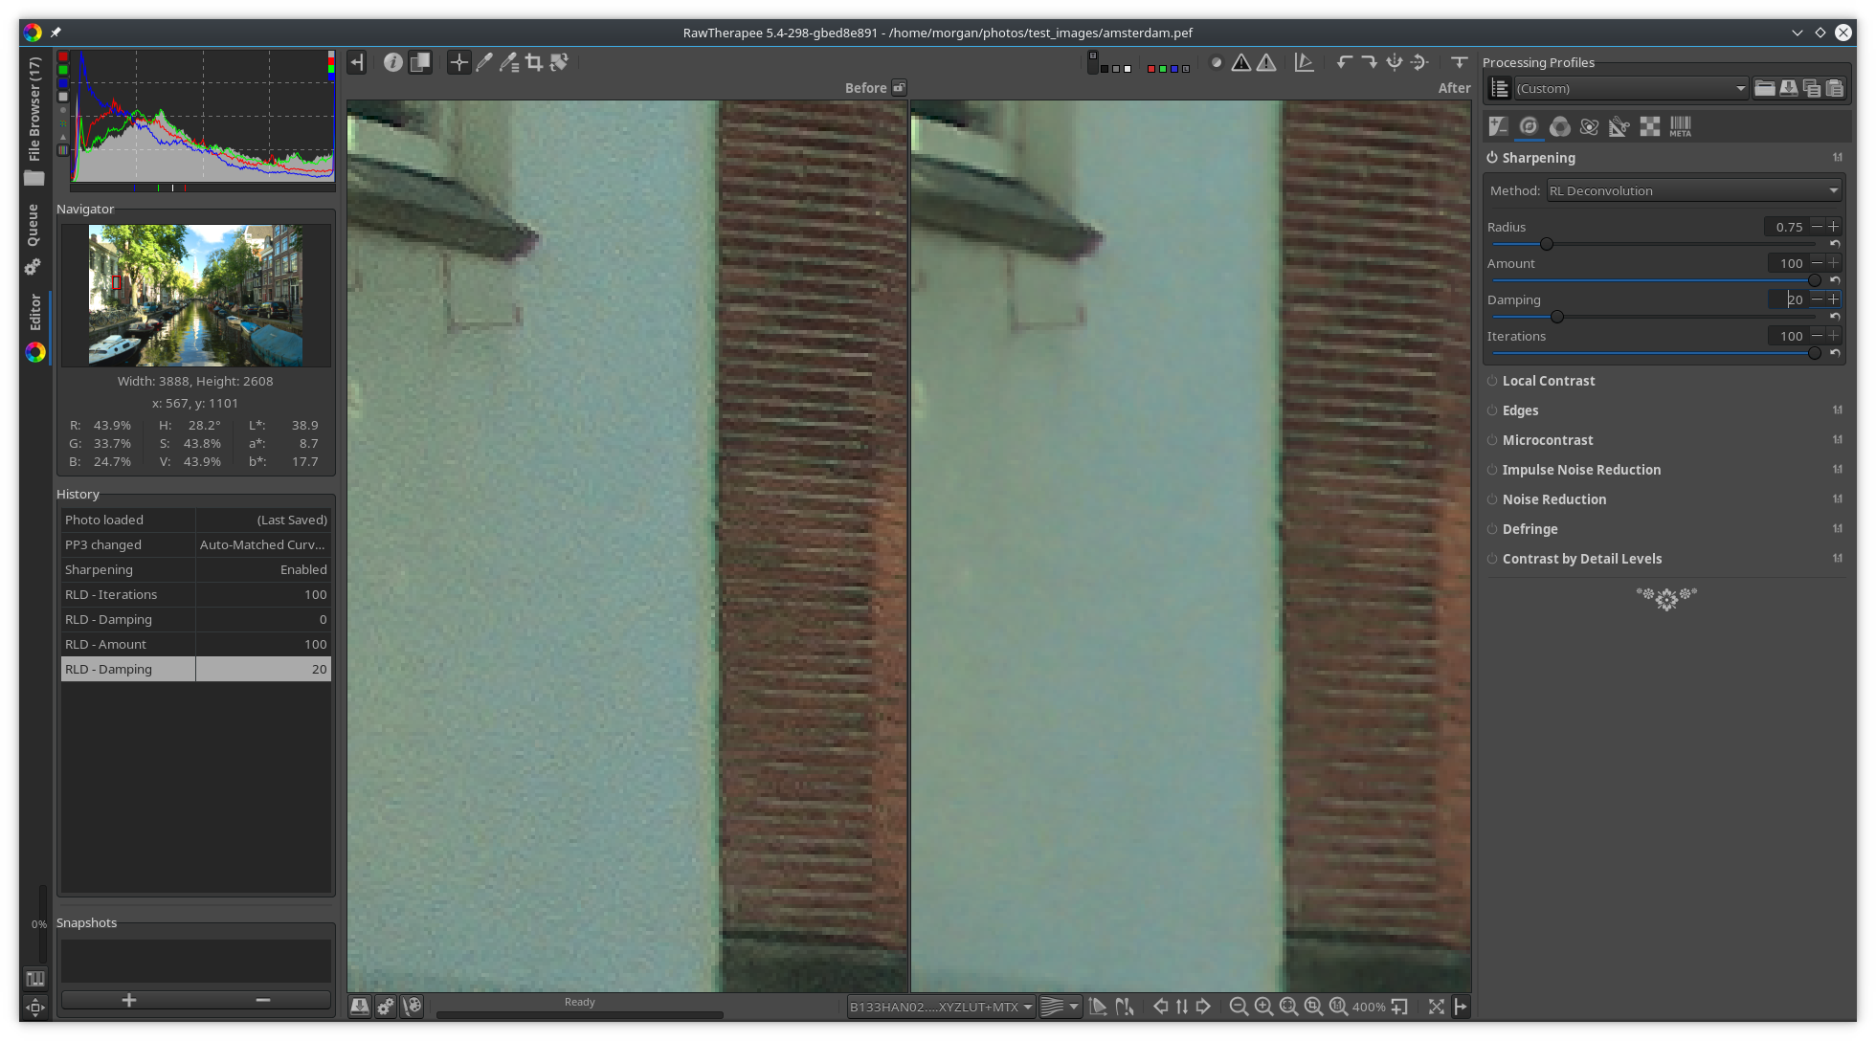Increase the Radius value with plus
Screen dimensions: 1876x1041
pos(1834,227)
